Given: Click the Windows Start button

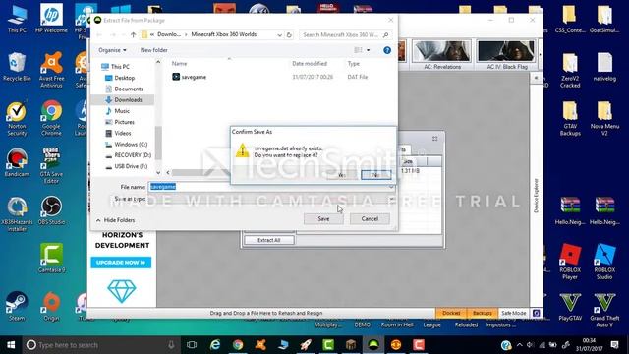Looking at the screenshot, I should [11, 345].
